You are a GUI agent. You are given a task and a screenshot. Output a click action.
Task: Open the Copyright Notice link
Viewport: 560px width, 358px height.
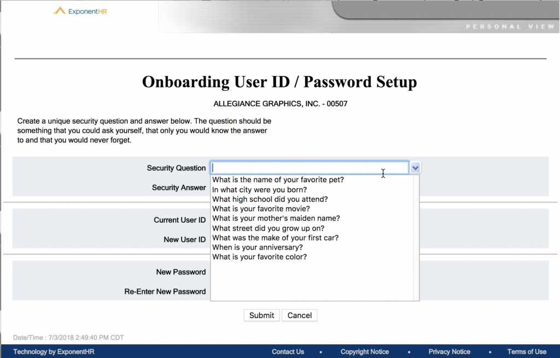pos(365,351)
